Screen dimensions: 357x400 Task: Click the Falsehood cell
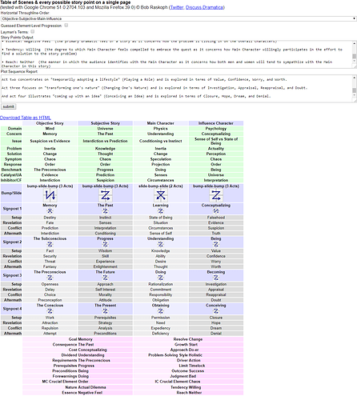click(216, 218)
